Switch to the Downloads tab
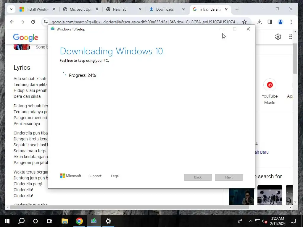Screen dimensions: 303x227 coord(167,9)
